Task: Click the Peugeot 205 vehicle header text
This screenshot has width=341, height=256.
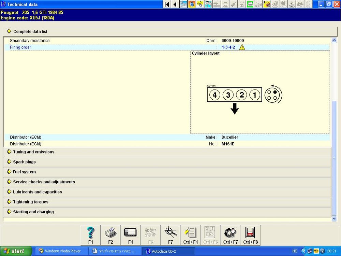Action: (x=32, y=12)
